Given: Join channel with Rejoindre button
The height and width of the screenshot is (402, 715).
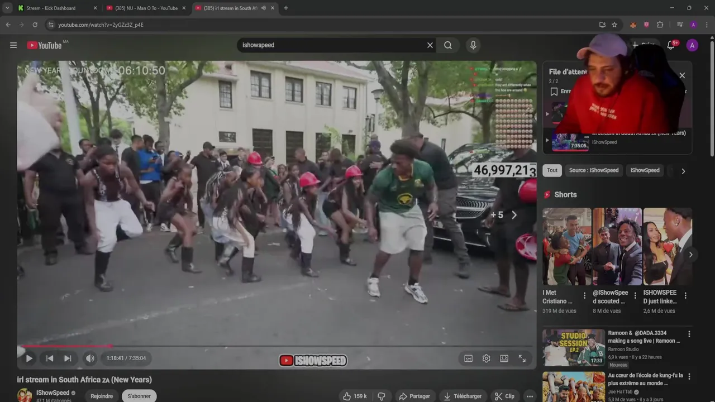Looking at the screenshot, I should click(102, 396).
